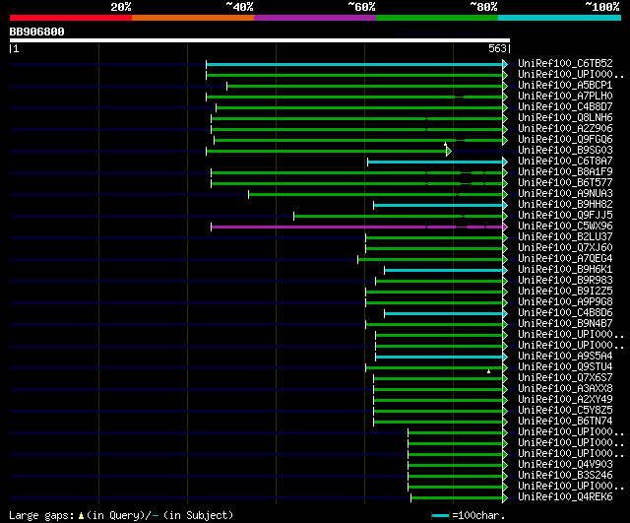This screenshot has height=523, width=630.
Task: Click the green ~80% legend segment
Action: tap(437, 18)
